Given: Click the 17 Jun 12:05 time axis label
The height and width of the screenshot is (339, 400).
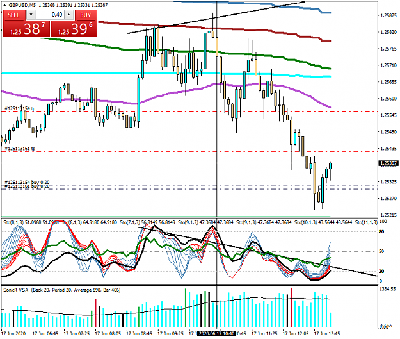Looking at the screenshot, I should tap(296, 333).
